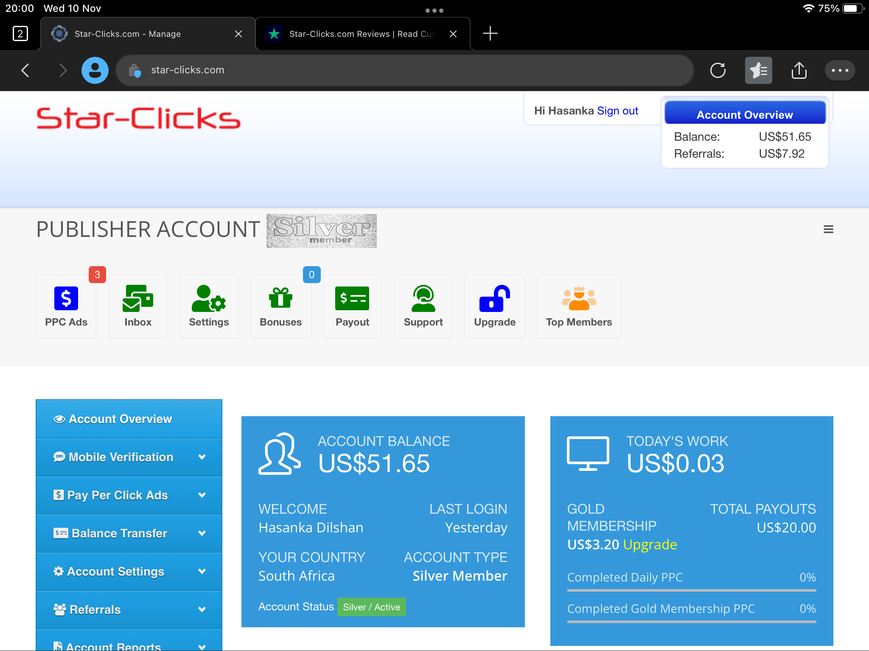869x651 pixels.
Task: Select the Upgrade padlock icon
Action: click(494, 306)
